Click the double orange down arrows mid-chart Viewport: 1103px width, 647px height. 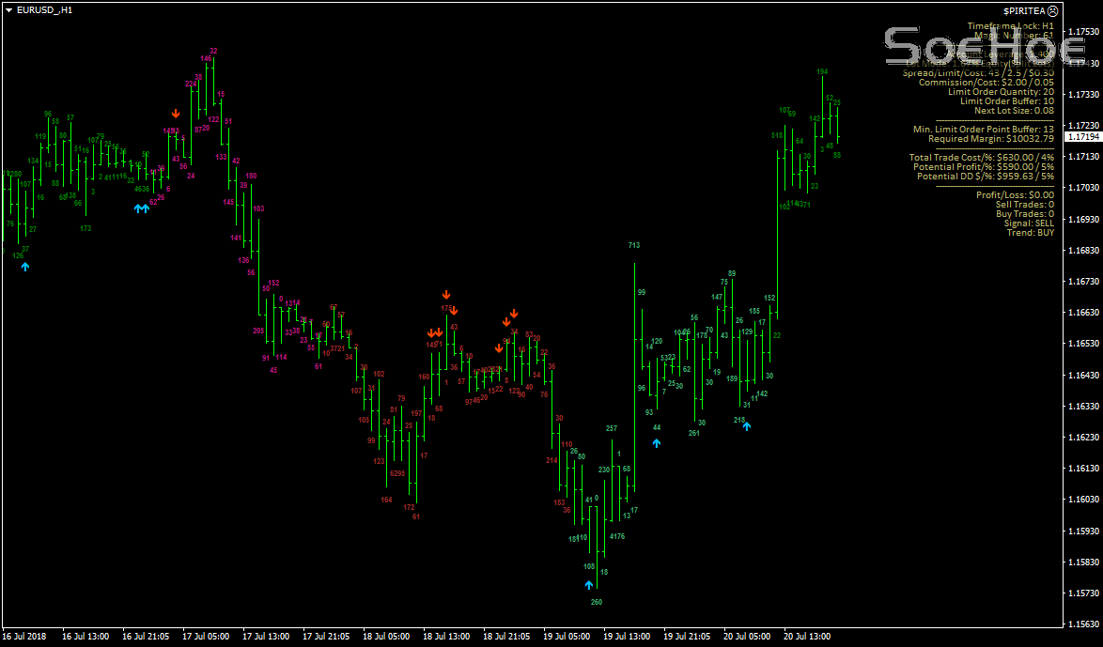433,333
